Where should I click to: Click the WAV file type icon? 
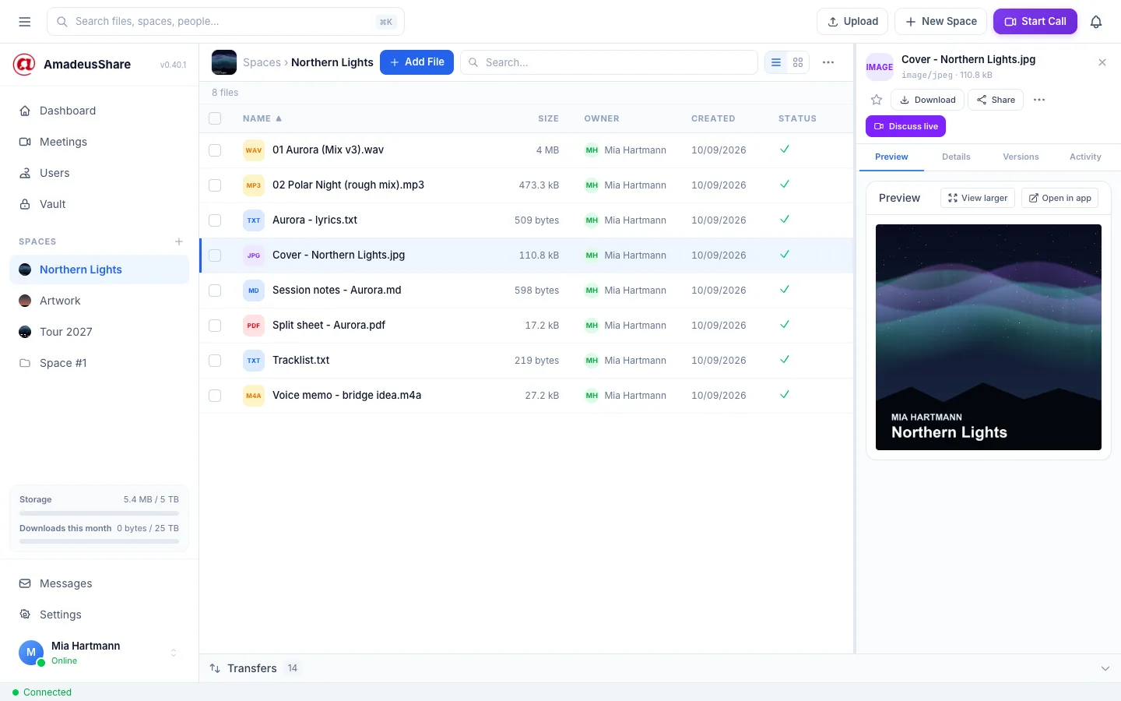tap(254, 150)
